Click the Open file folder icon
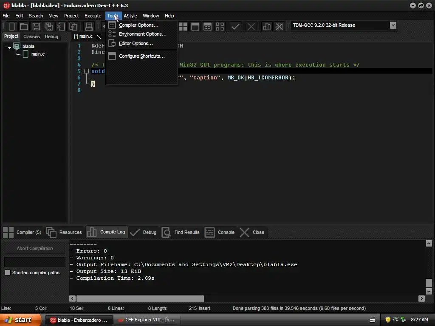 point(24,27)
